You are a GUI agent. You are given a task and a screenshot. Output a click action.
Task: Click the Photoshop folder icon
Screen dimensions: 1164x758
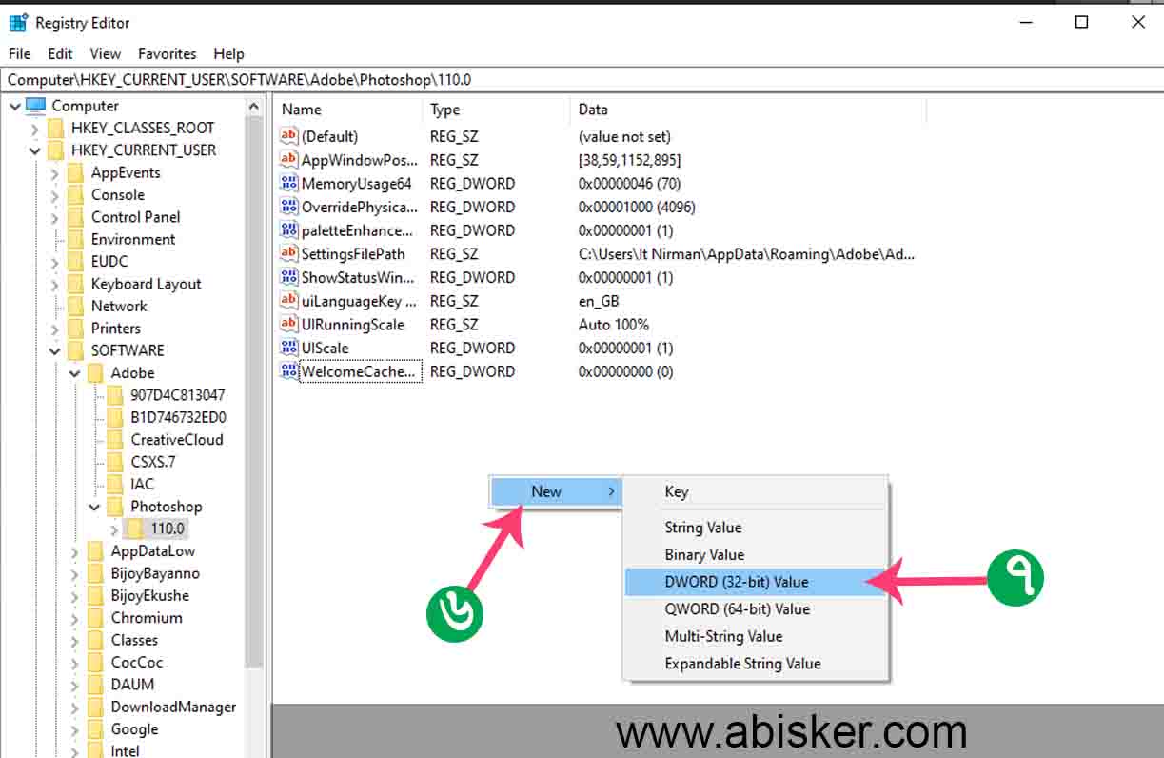click(115, 507)
